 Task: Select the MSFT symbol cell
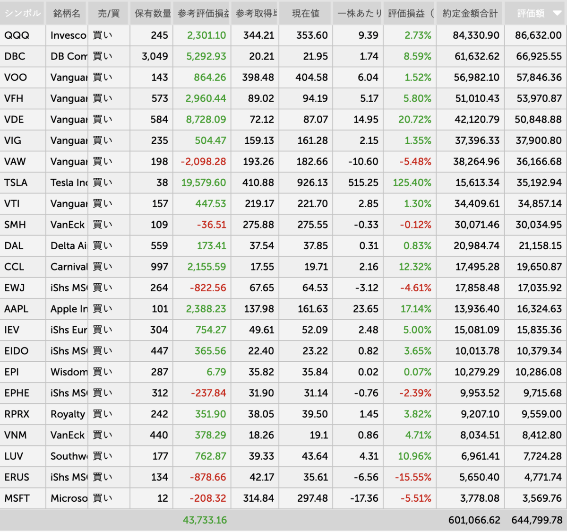coord(23,498)
